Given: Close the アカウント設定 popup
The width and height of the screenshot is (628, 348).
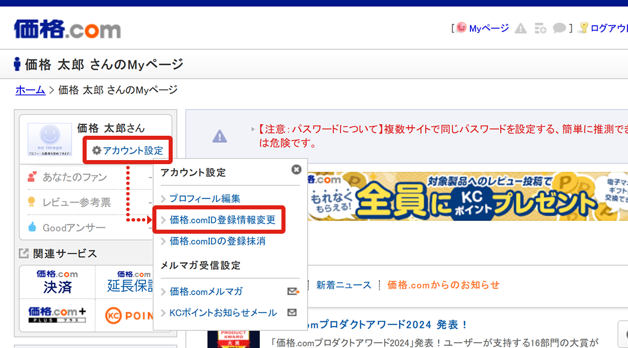Looking at the screenshot, I should tap(297, 169).
